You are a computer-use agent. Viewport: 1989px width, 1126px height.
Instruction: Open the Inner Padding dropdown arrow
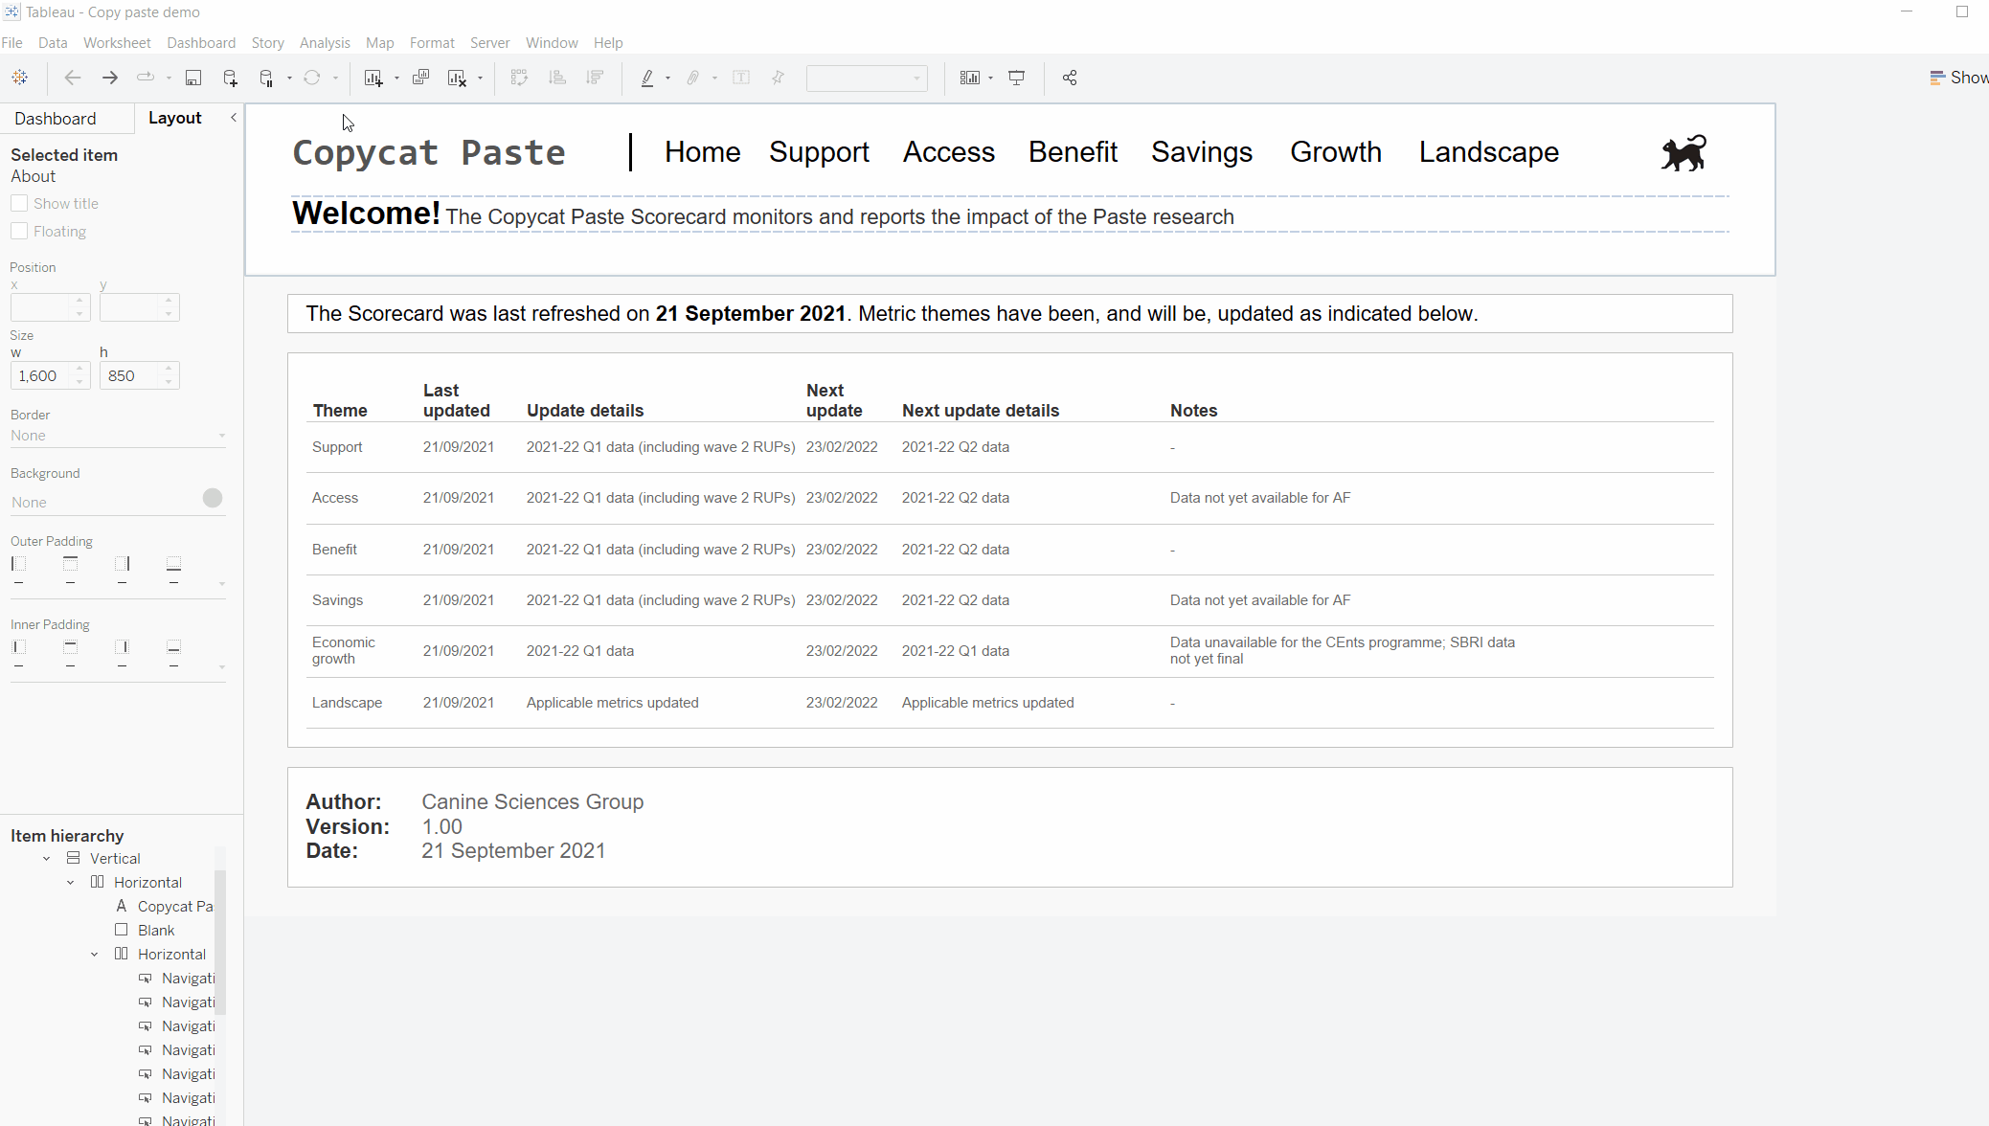coord(222,666)
